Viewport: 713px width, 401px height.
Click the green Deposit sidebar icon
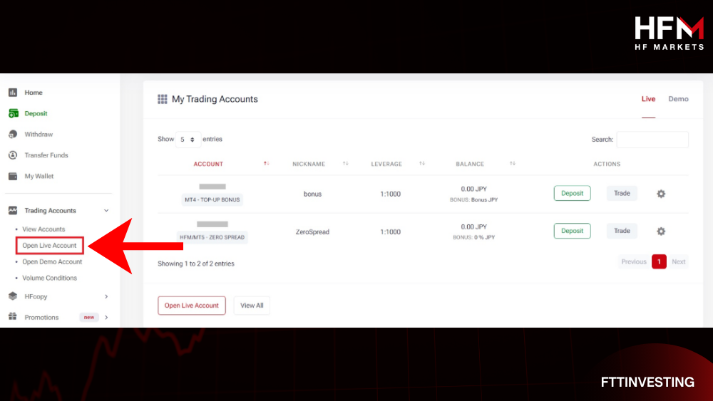13,113
